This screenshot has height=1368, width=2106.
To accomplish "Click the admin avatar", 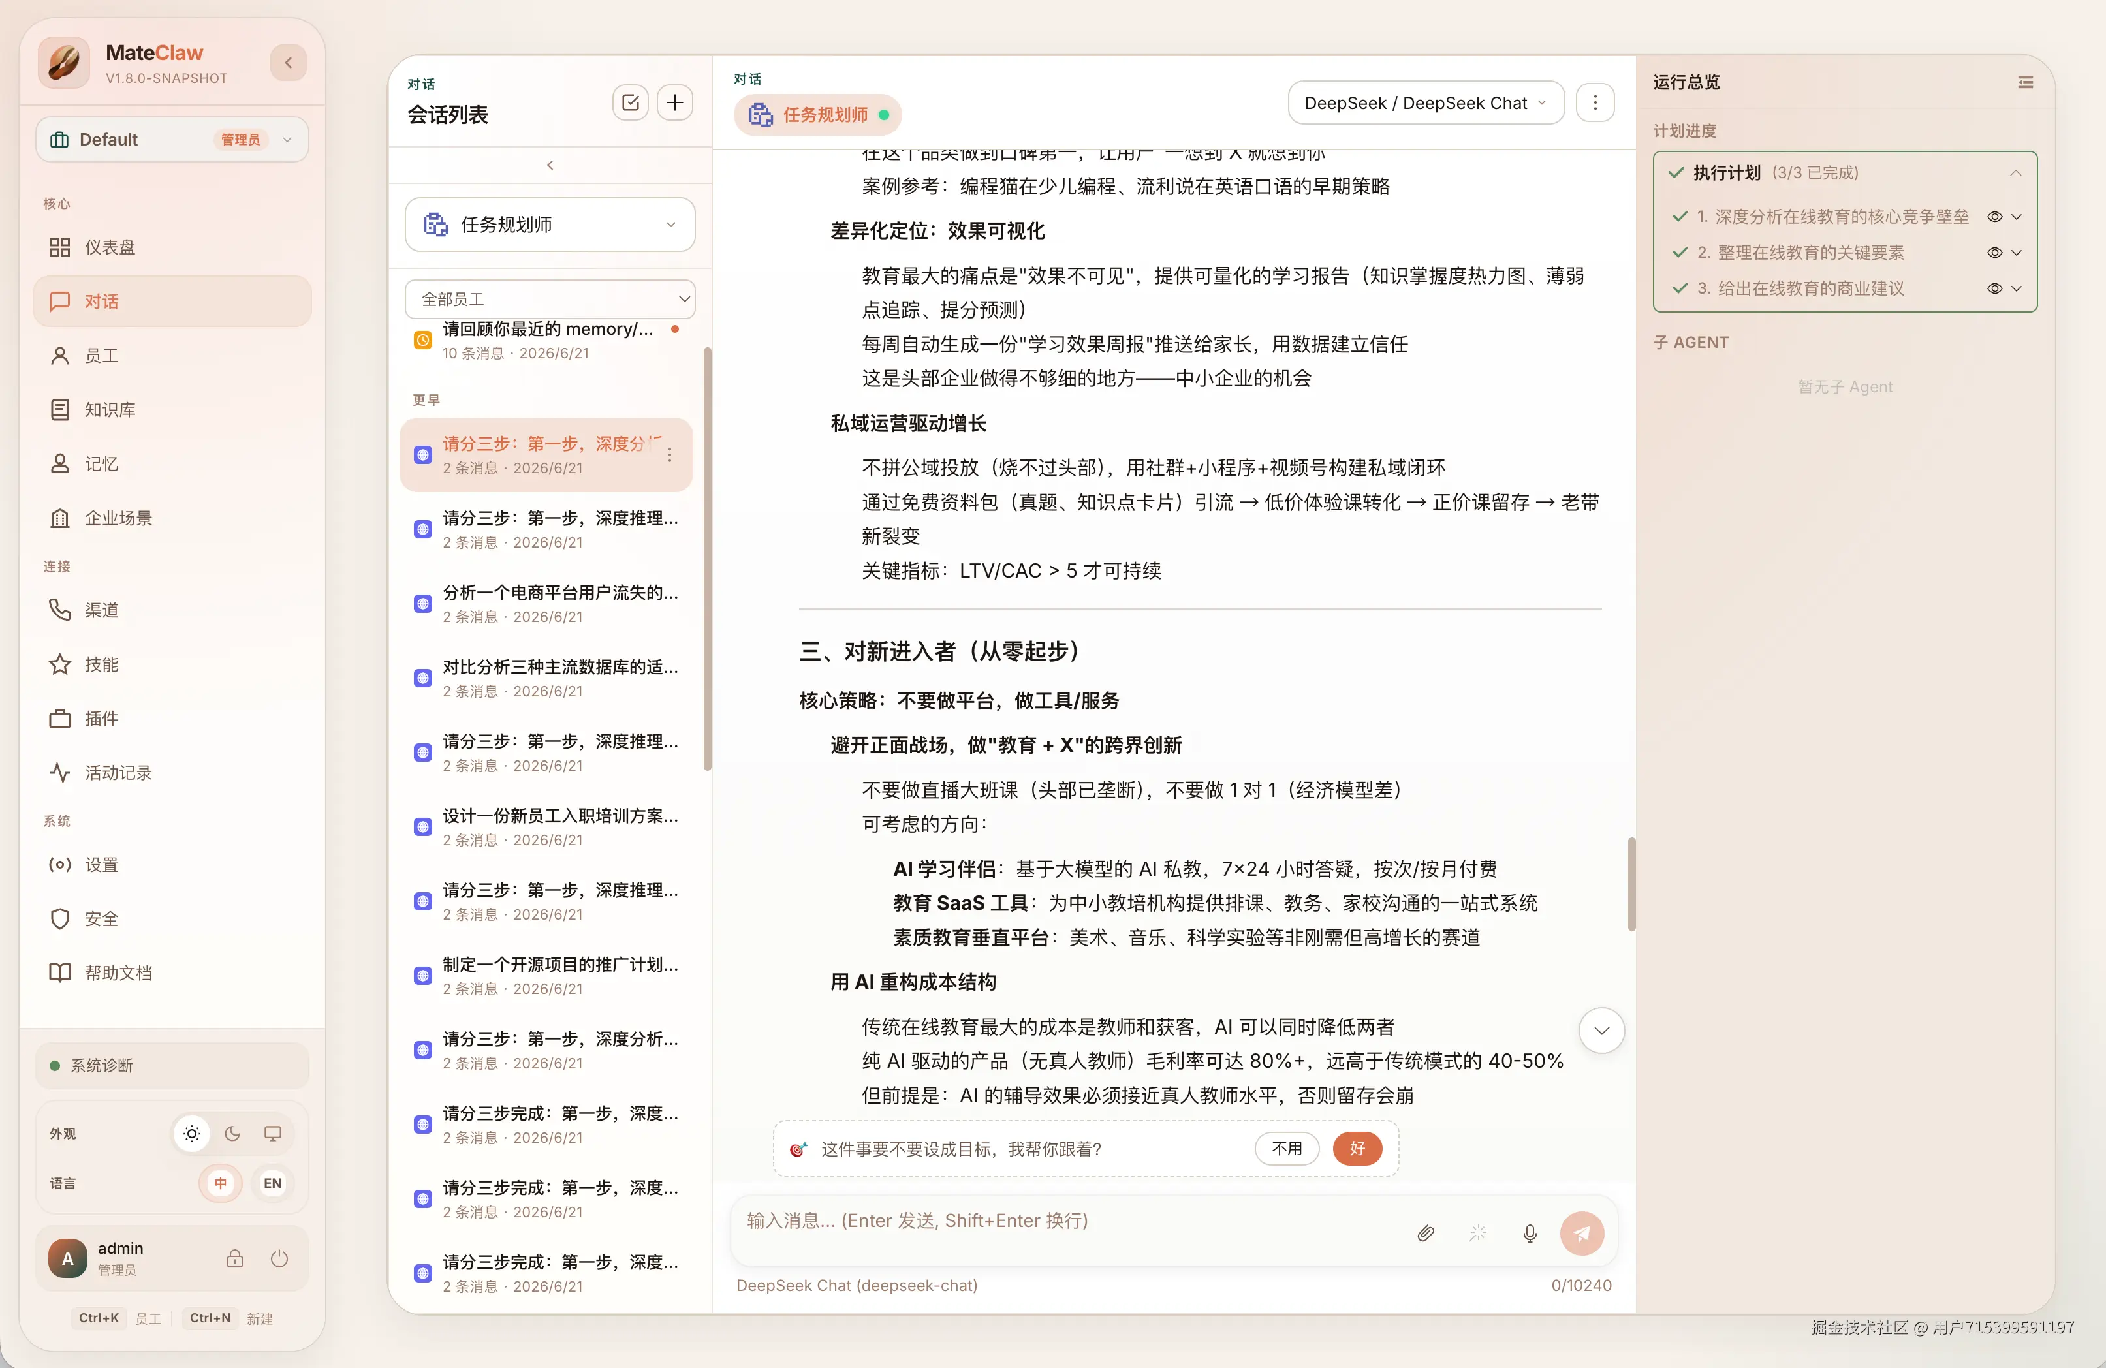I will point(67,1258).
